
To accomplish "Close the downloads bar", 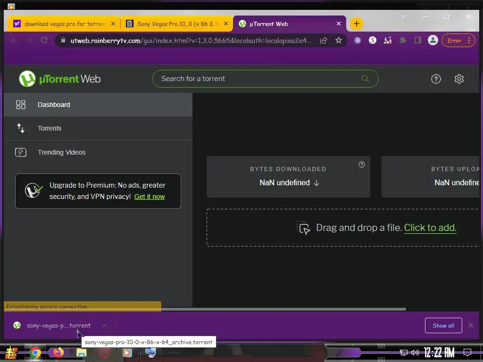I will (470, 325).
